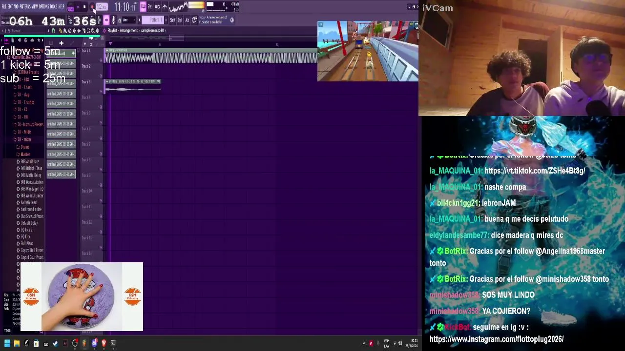Open the HELP menu

(x=62, y=6)
